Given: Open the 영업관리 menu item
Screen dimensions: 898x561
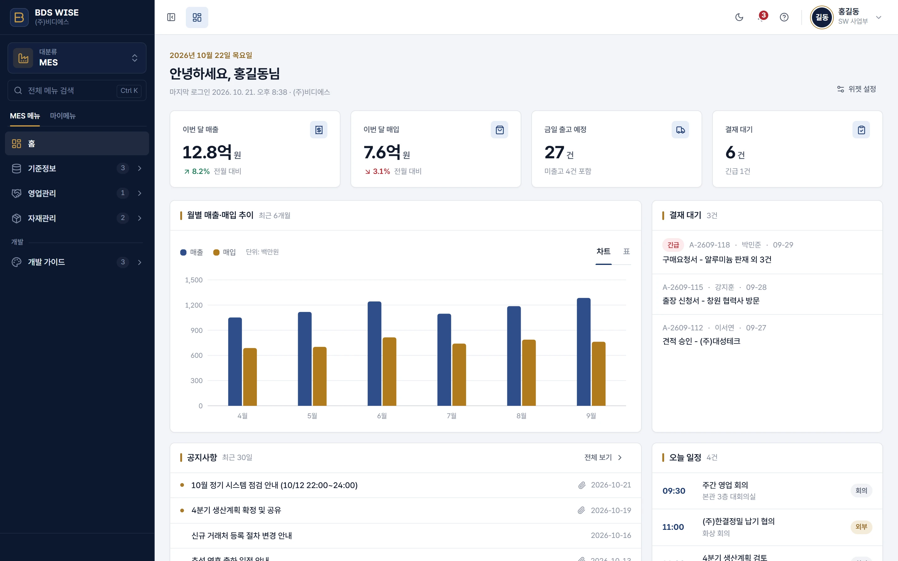Looking at the screenshot, I should (77, 193).
